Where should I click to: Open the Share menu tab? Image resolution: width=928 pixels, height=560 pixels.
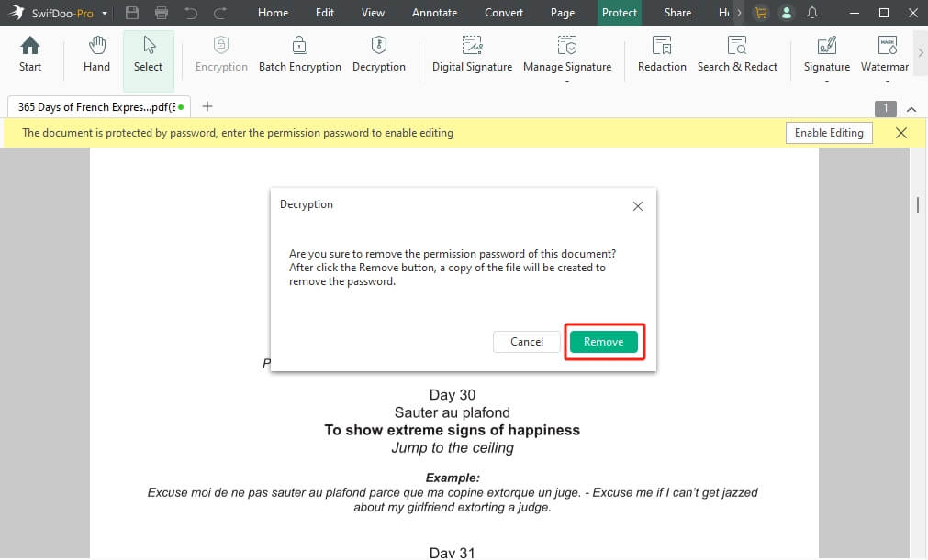tap(677, 13)
